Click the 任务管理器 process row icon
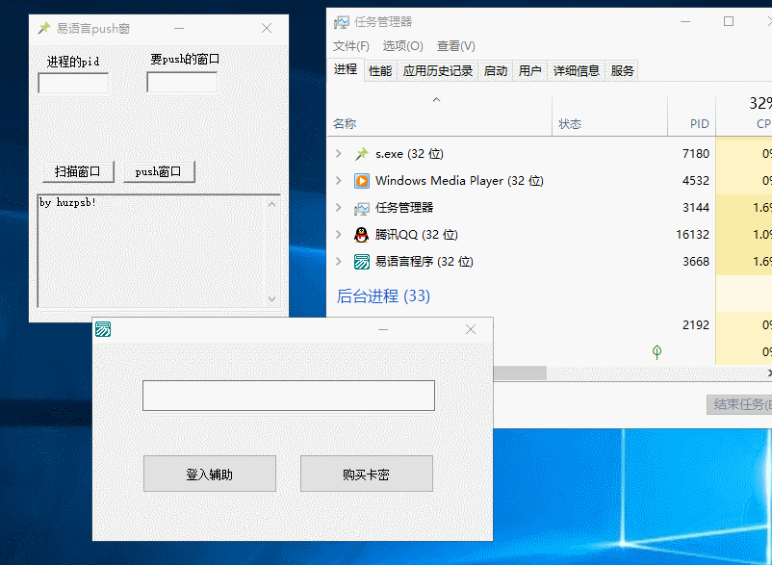This screenshot has height=565, width=772. [x=362, y=208]
